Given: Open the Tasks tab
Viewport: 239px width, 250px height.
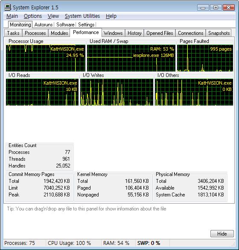Looking at the screenshot, I should pos(13,33).
